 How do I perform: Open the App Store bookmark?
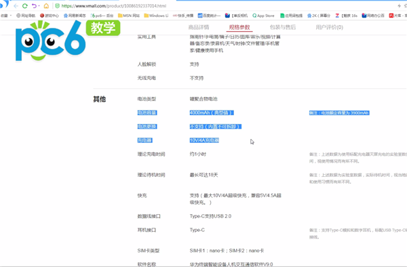tap(263, 16)
